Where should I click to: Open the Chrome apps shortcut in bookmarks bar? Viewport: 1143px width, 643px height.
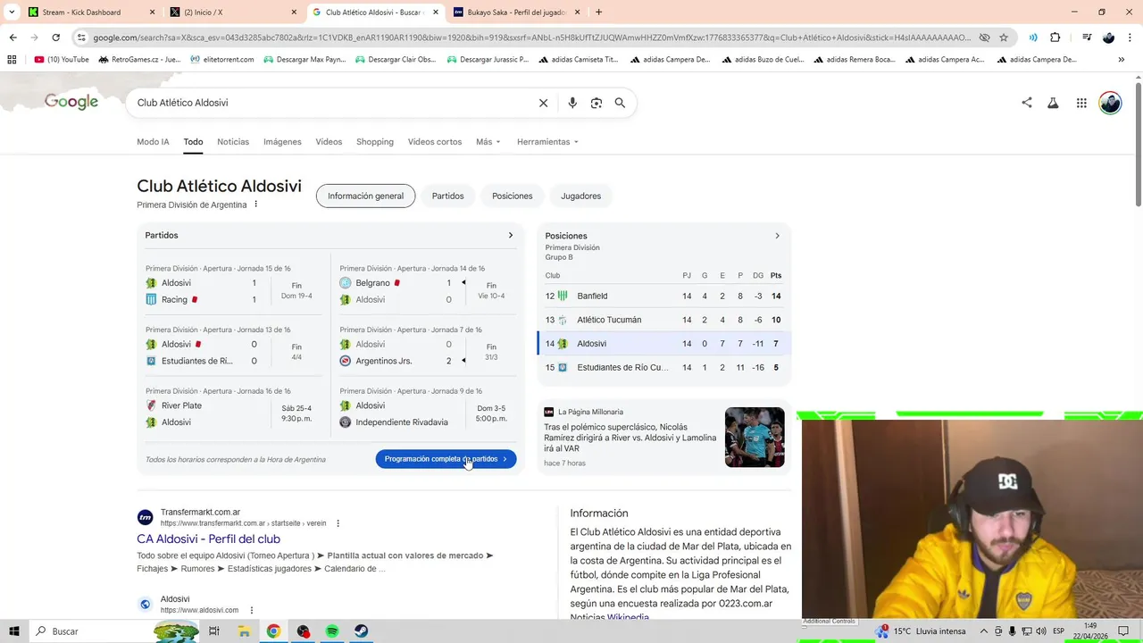click(12, 60)
